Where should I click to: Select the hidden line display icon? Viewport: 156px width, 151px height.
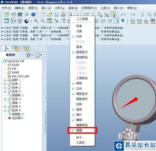coord(103,21)
